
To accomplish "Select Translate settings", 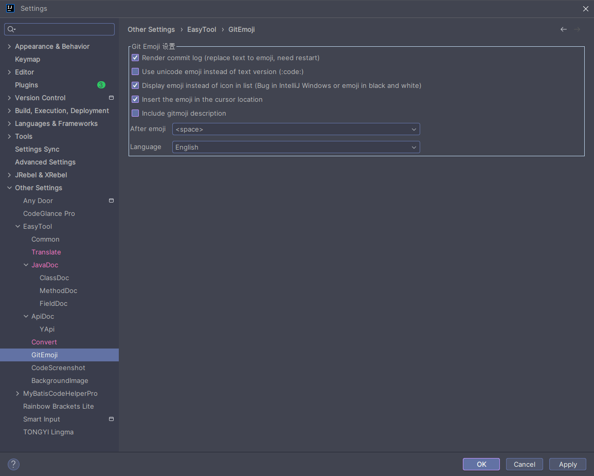I will (46, 252).
